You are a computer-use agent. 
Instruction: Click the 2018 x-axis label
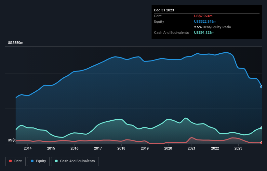pyautogui.click(x=121, y=148)
